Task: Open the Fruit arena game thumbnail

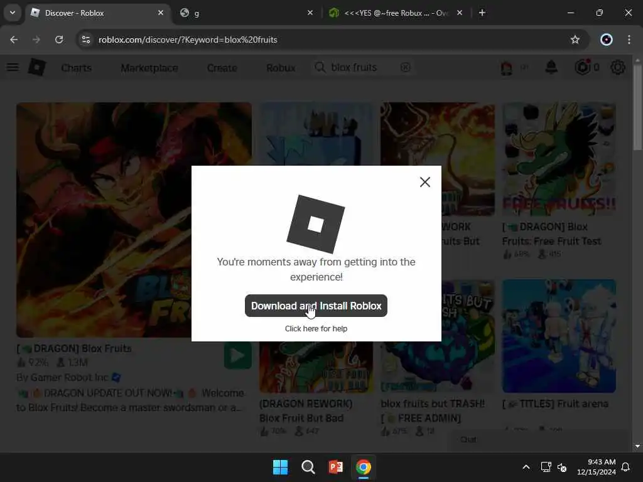Action: [x=559, y=336]
